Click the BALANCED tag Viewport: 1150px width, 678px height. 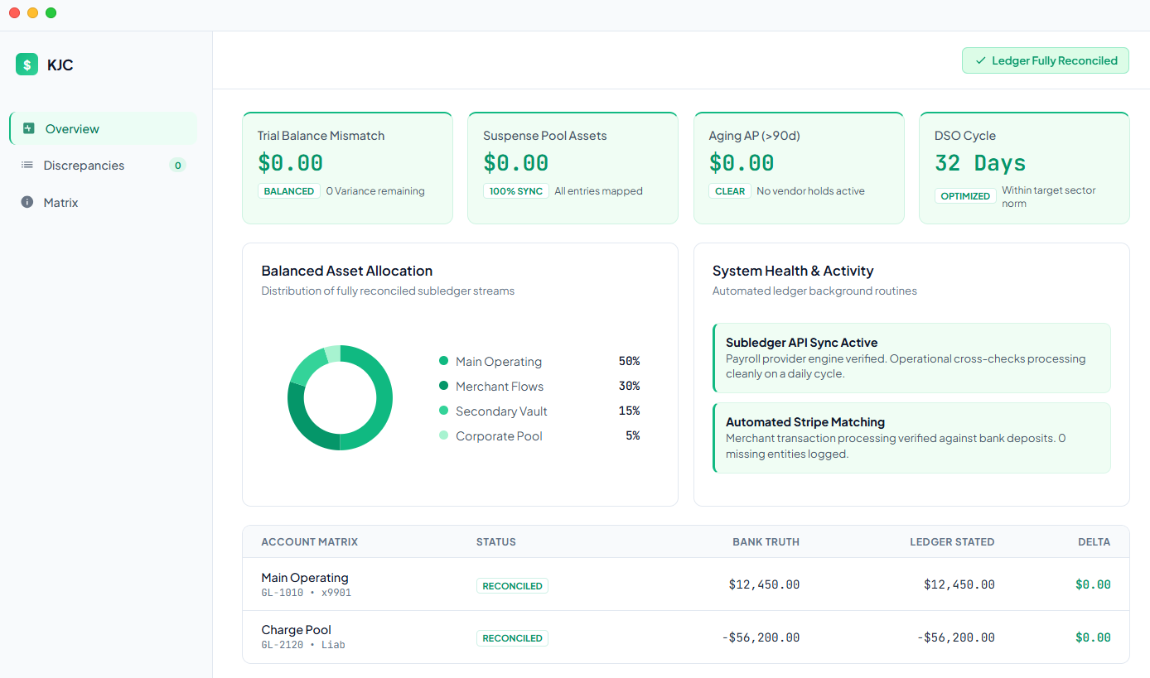click(x=289, y=191)
